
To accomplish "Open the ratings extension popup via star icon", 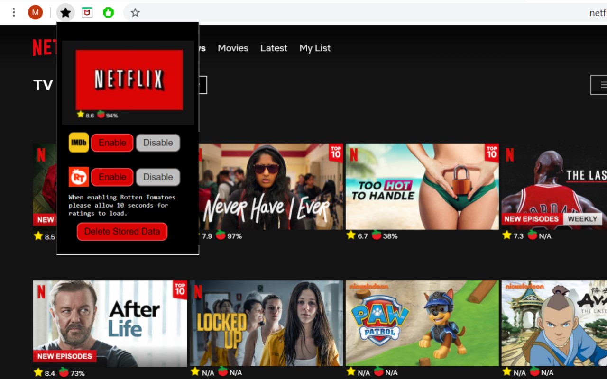I will pos(65,12).
